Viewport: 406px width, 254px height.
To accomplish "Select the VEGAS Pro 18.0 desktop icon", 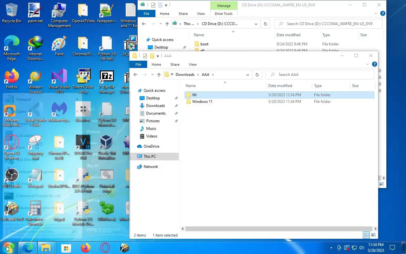I will [x=83, y=147].
